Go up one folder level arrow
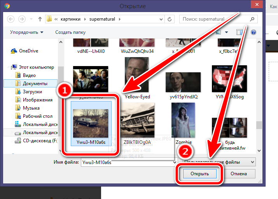Screen dimensions: 278x199 (40, 19)
